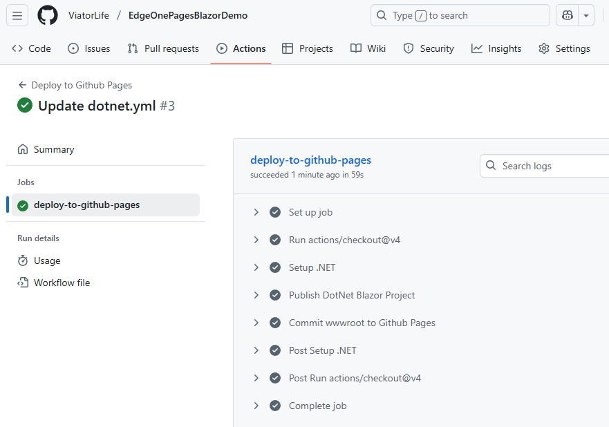Open the hamburger navigation menu

click(17, 15)
